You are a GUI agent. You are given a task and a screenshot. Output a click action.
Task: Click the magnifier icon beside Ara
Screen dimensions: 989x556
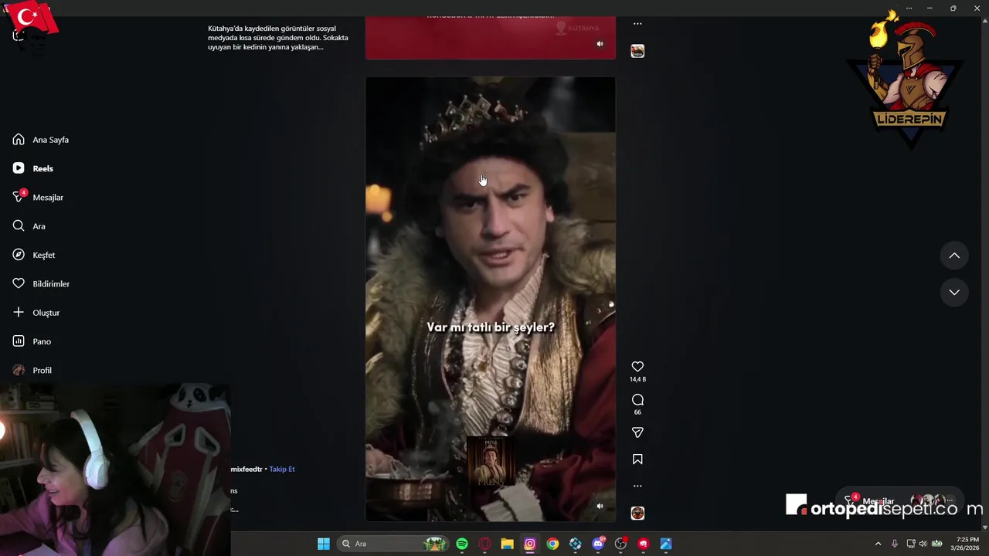tap(19, 226)
